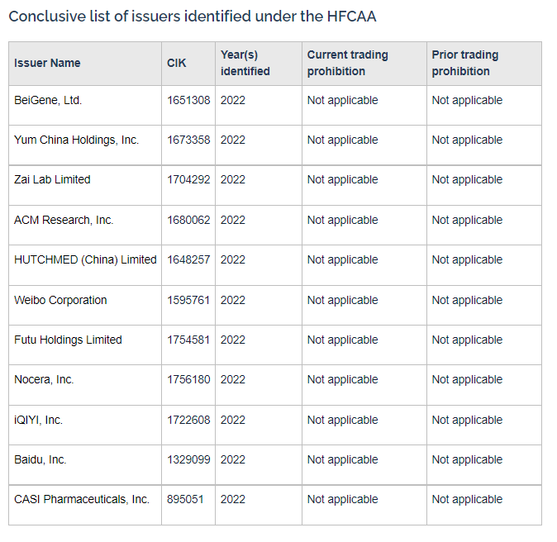Screen dimensions: 557x542
Task: Click the Year(s) identified column header
Action: tap(245, 63)
